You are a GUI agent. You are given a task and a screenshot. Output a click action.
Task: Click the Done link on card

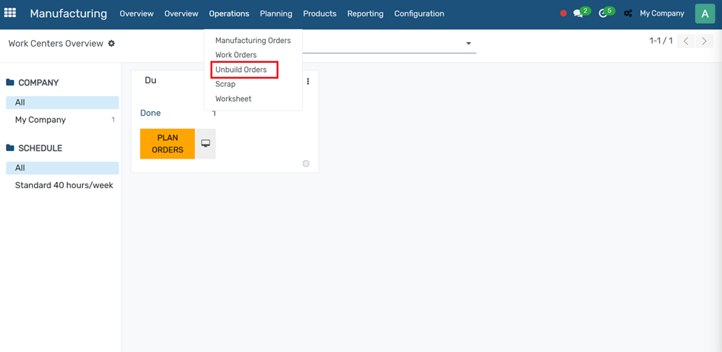click(150, 113)
